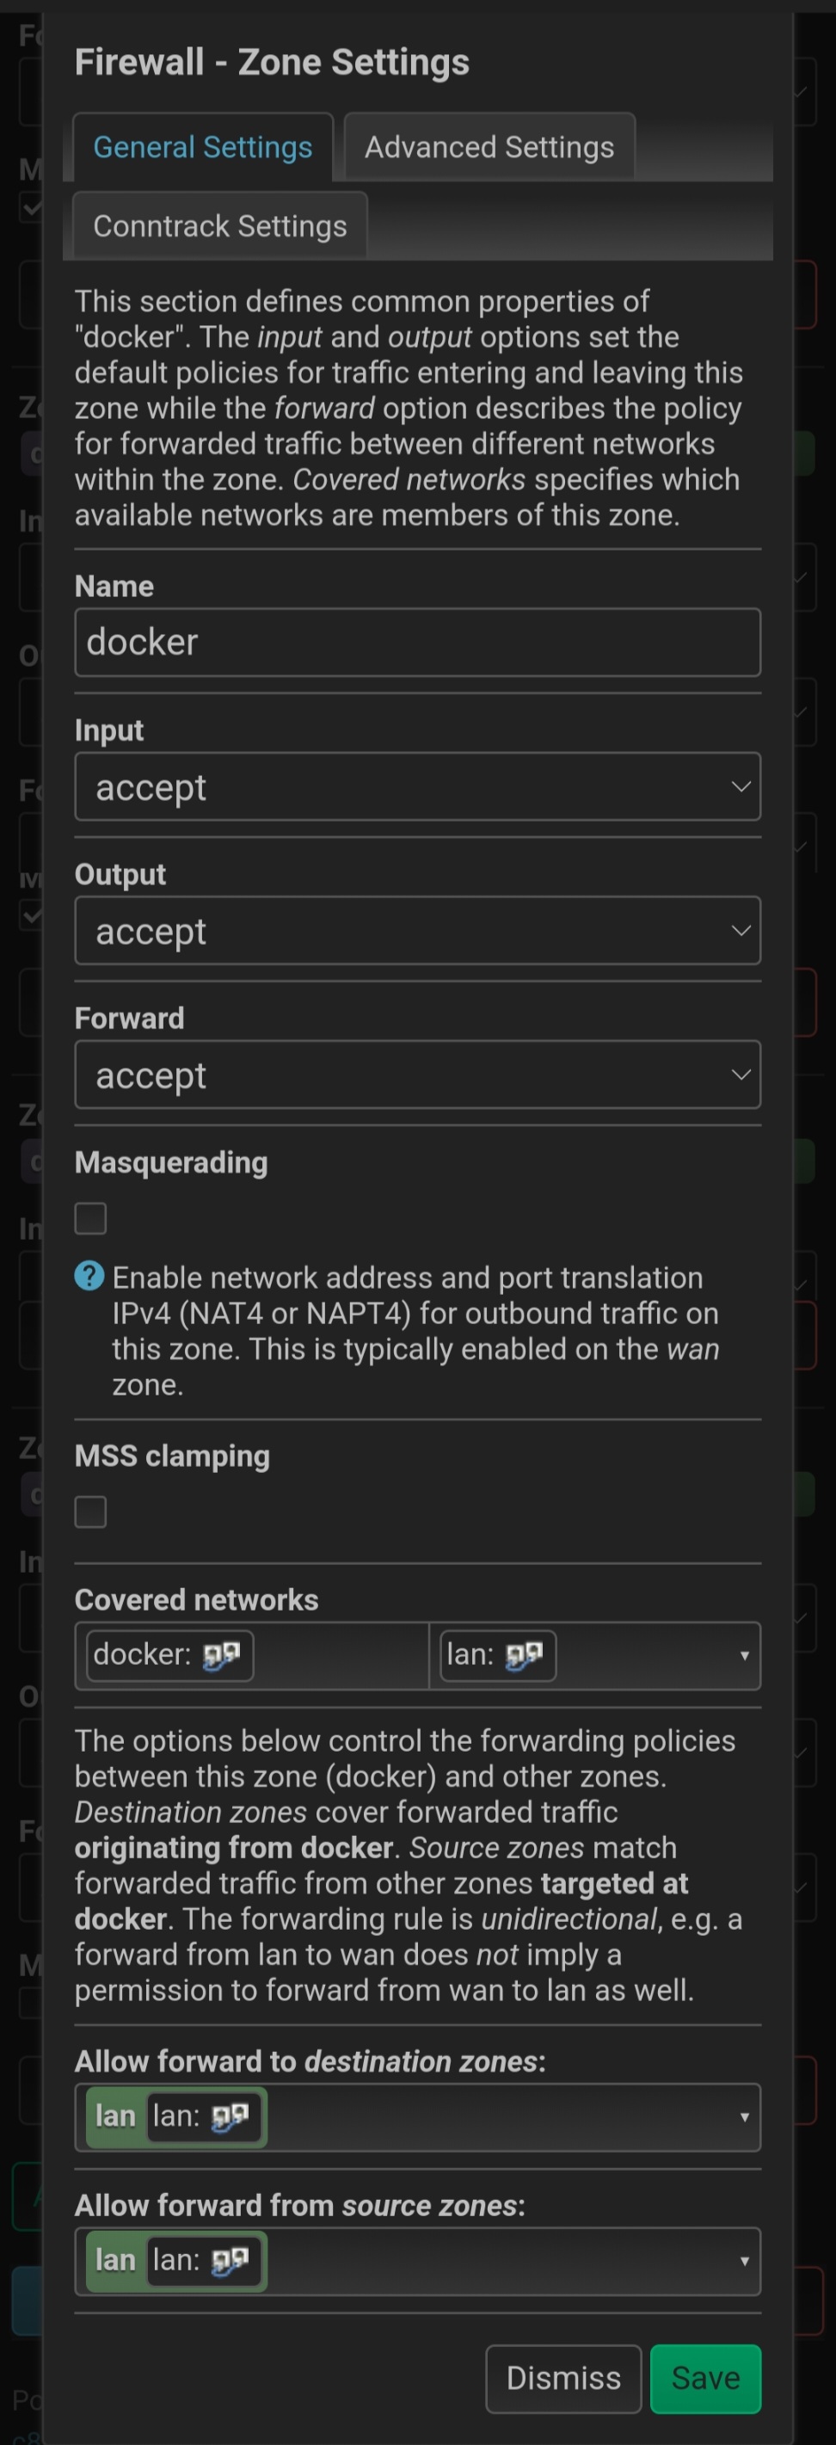
Task: Open the Output policy dropdown
Action: coord(417,930)
